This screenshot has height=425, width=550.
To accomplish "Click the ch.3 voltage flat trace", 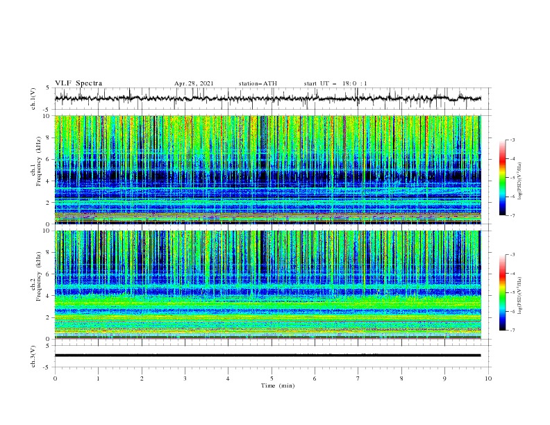I will 267,356.
